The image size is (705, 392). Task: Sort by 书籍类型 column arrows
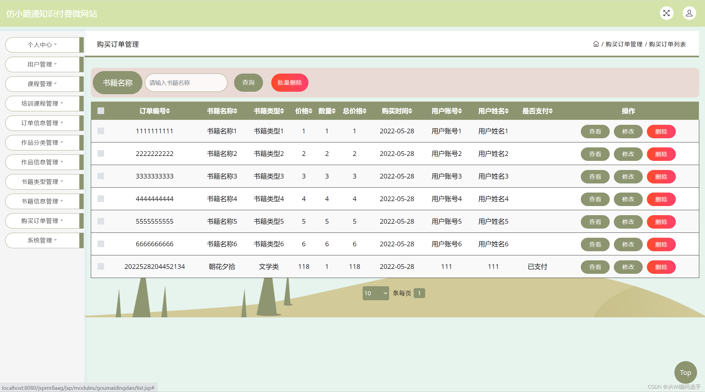(282, 111)
